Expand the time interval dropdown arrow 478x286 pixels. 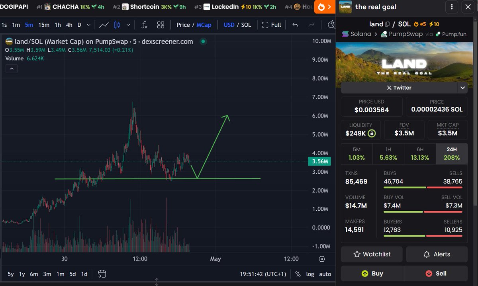coord(88,25)
